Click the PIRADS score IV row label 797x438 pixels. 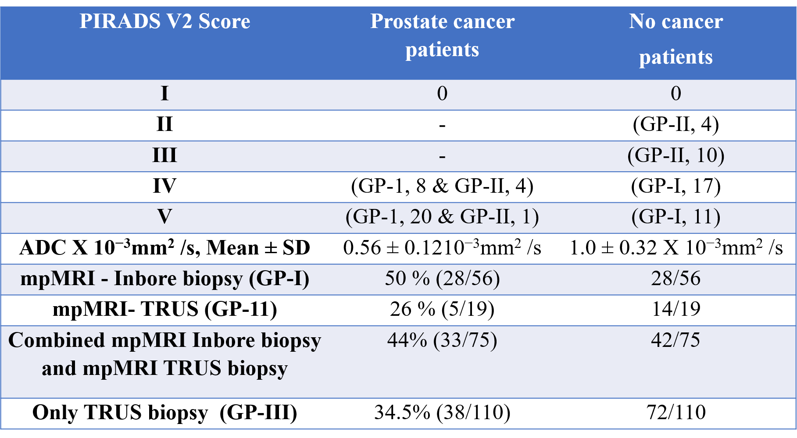[x=164, y=186]
